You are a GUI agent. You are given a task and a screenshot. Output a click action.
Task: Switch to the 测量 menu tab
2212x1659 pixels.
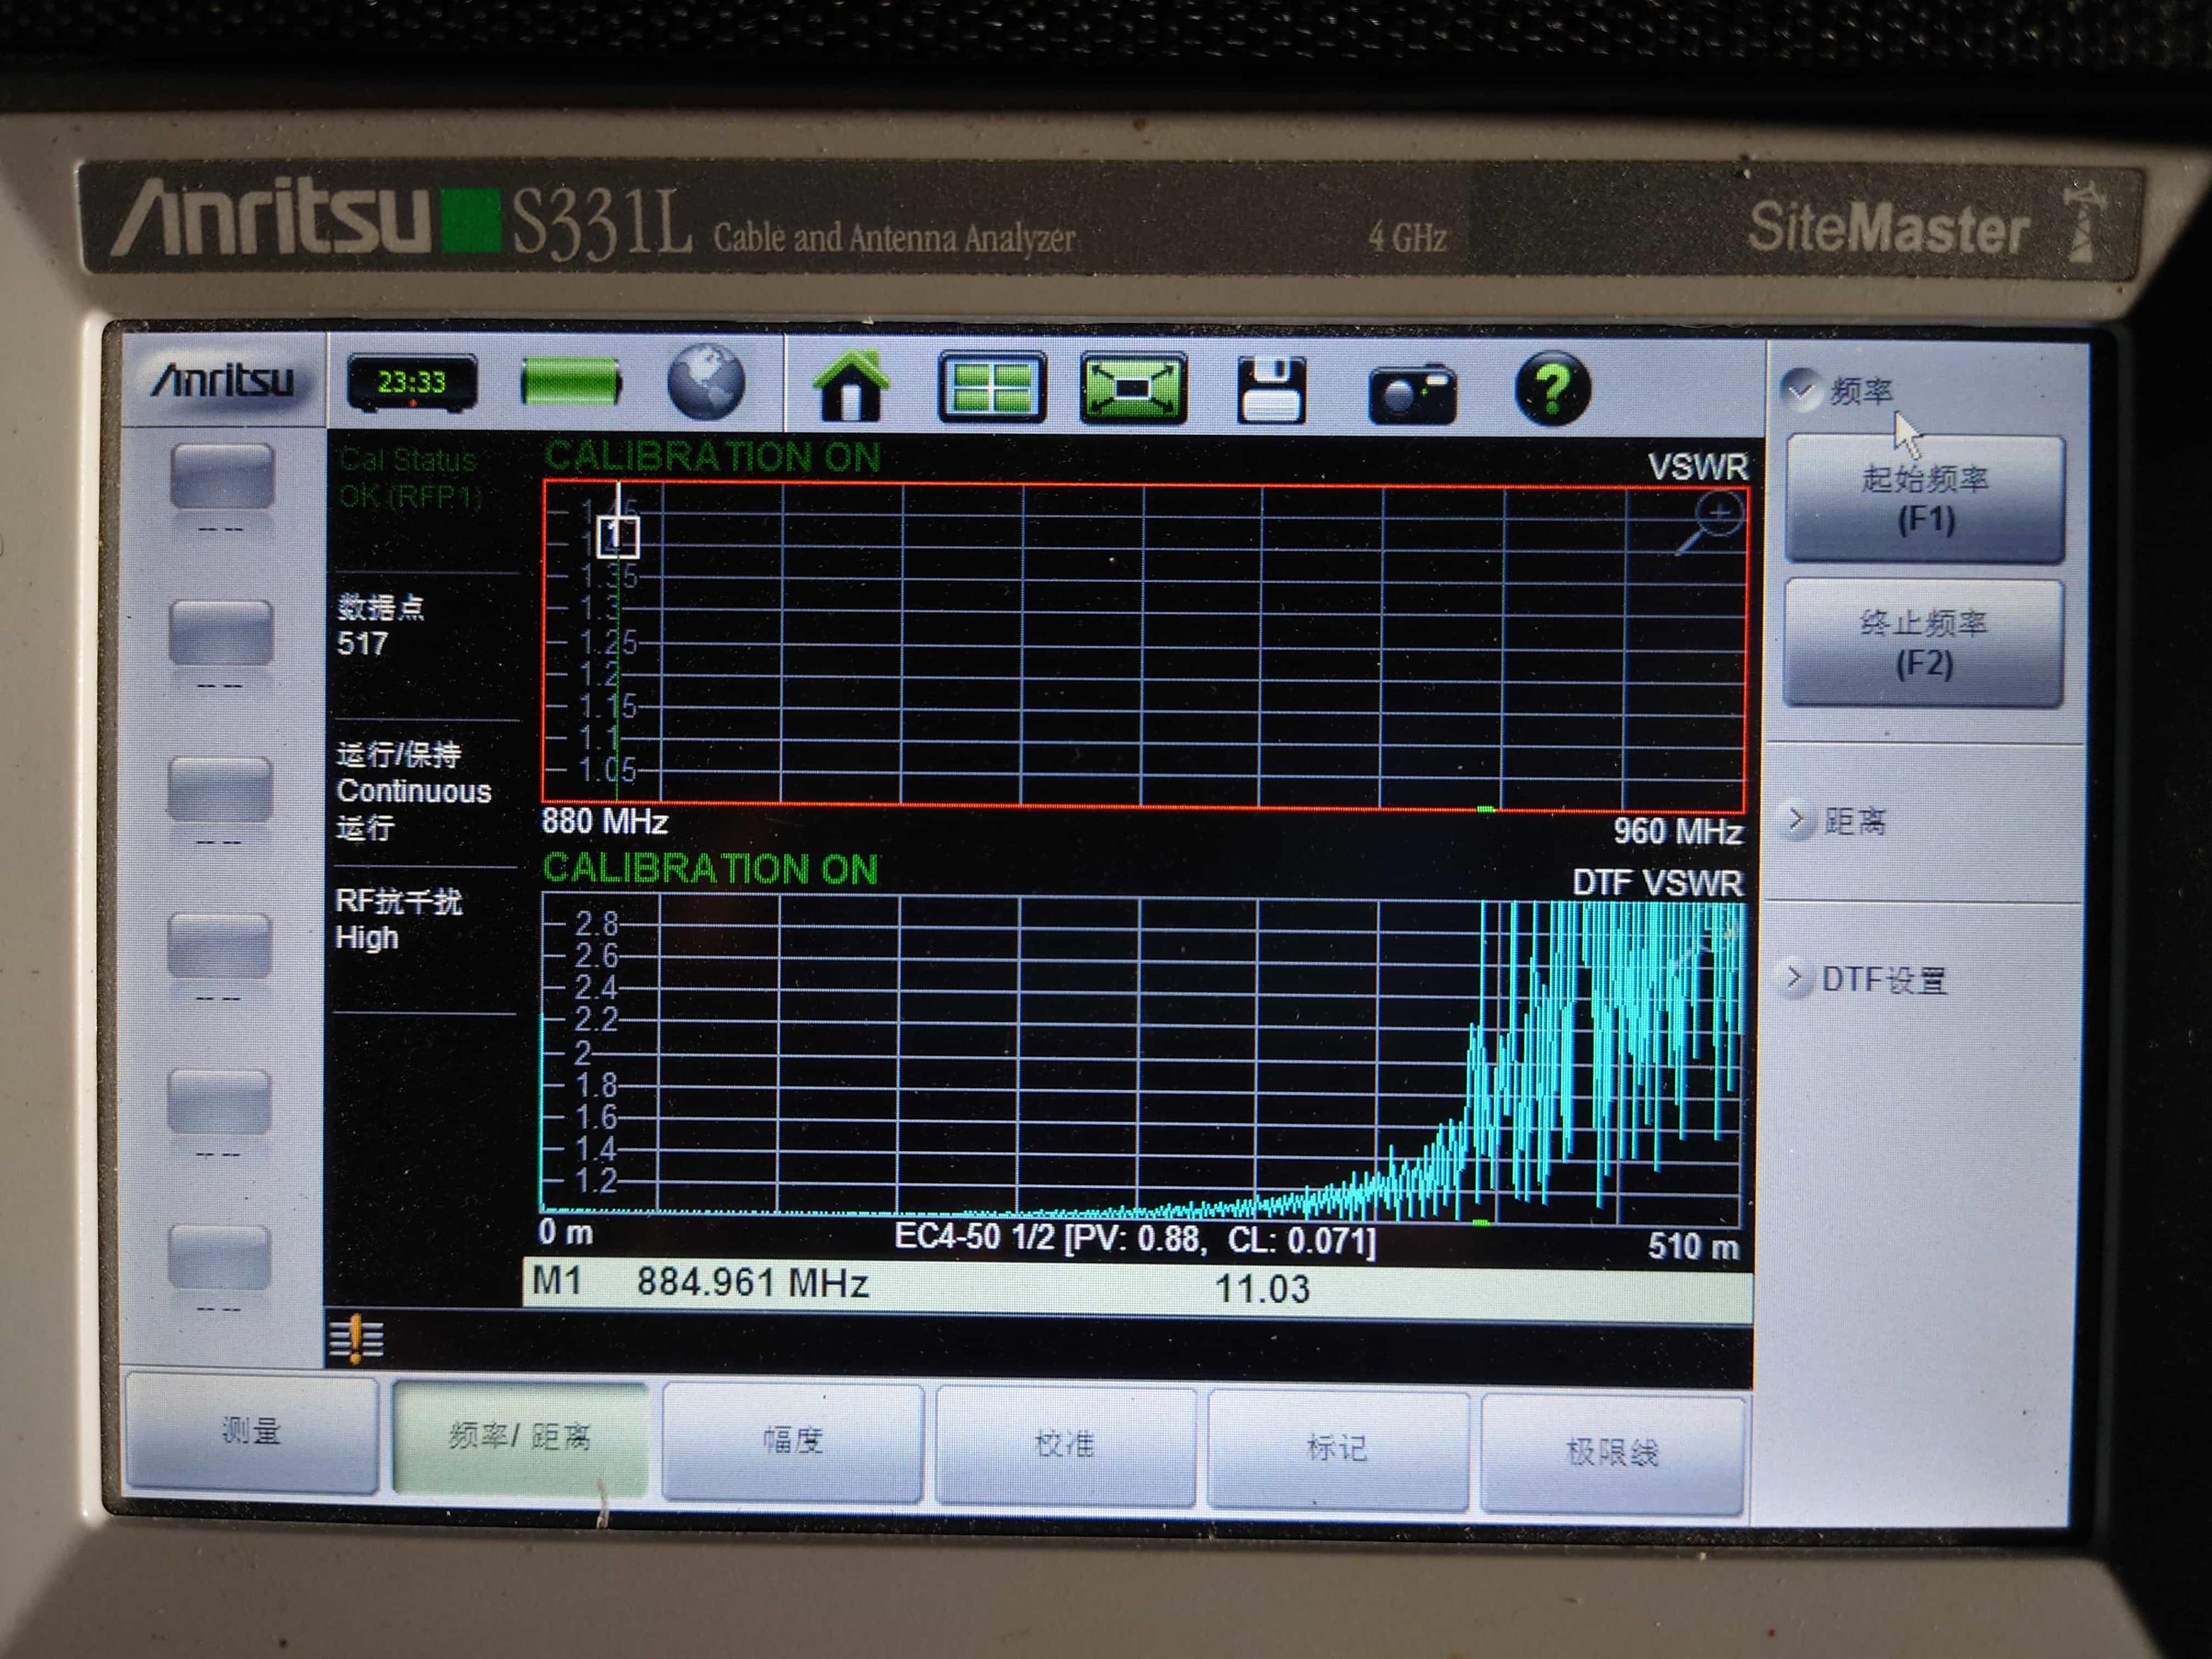(x=251, y=1432)
